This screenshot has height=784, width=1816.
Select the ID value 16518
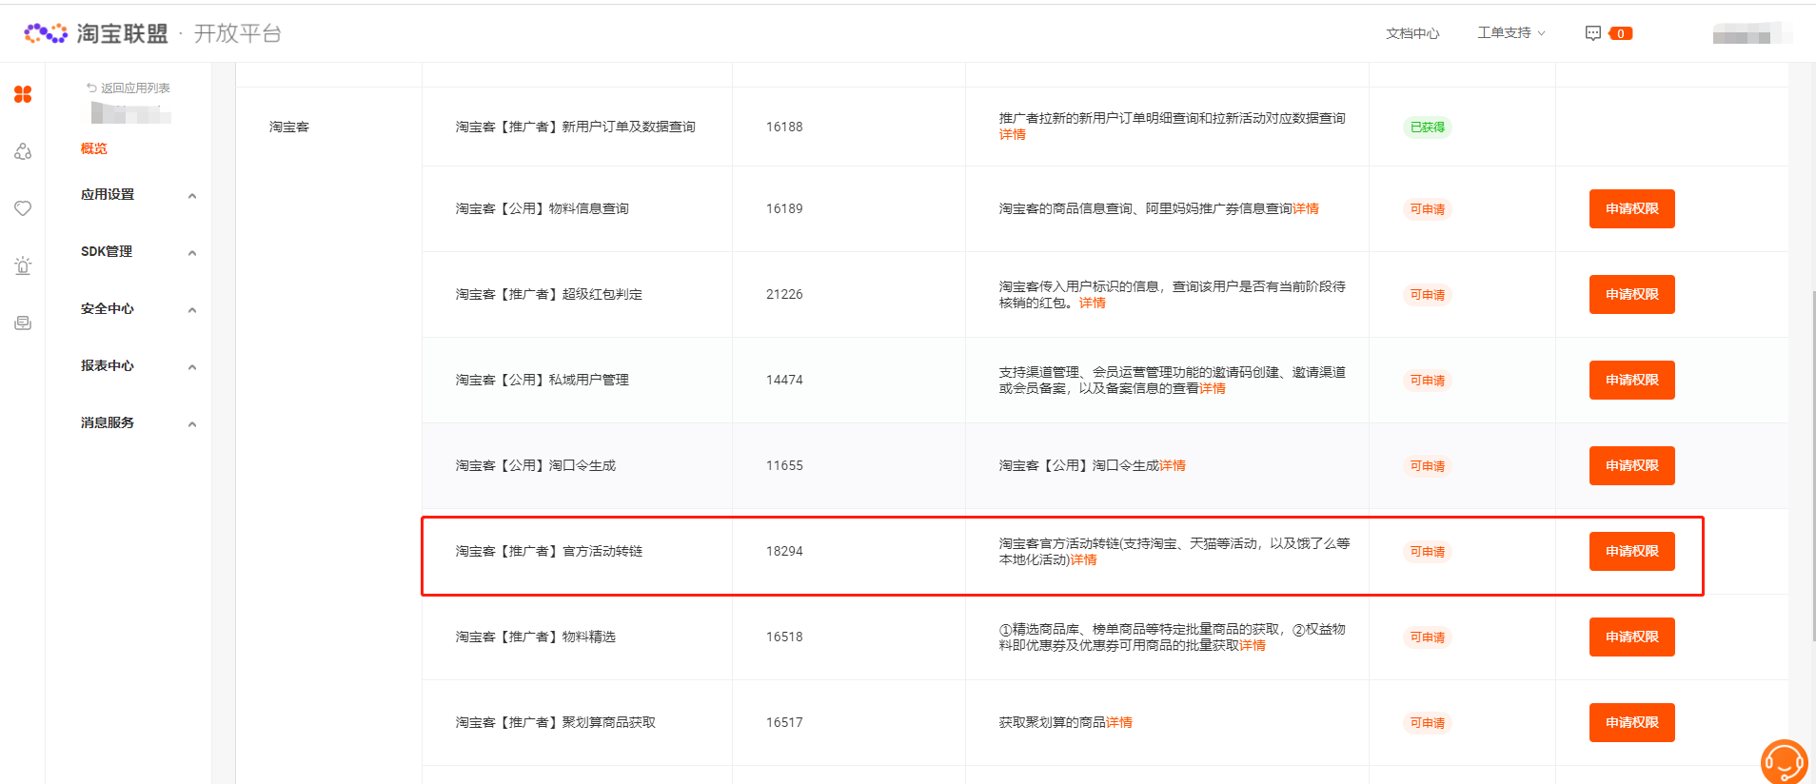pos(784,637)
